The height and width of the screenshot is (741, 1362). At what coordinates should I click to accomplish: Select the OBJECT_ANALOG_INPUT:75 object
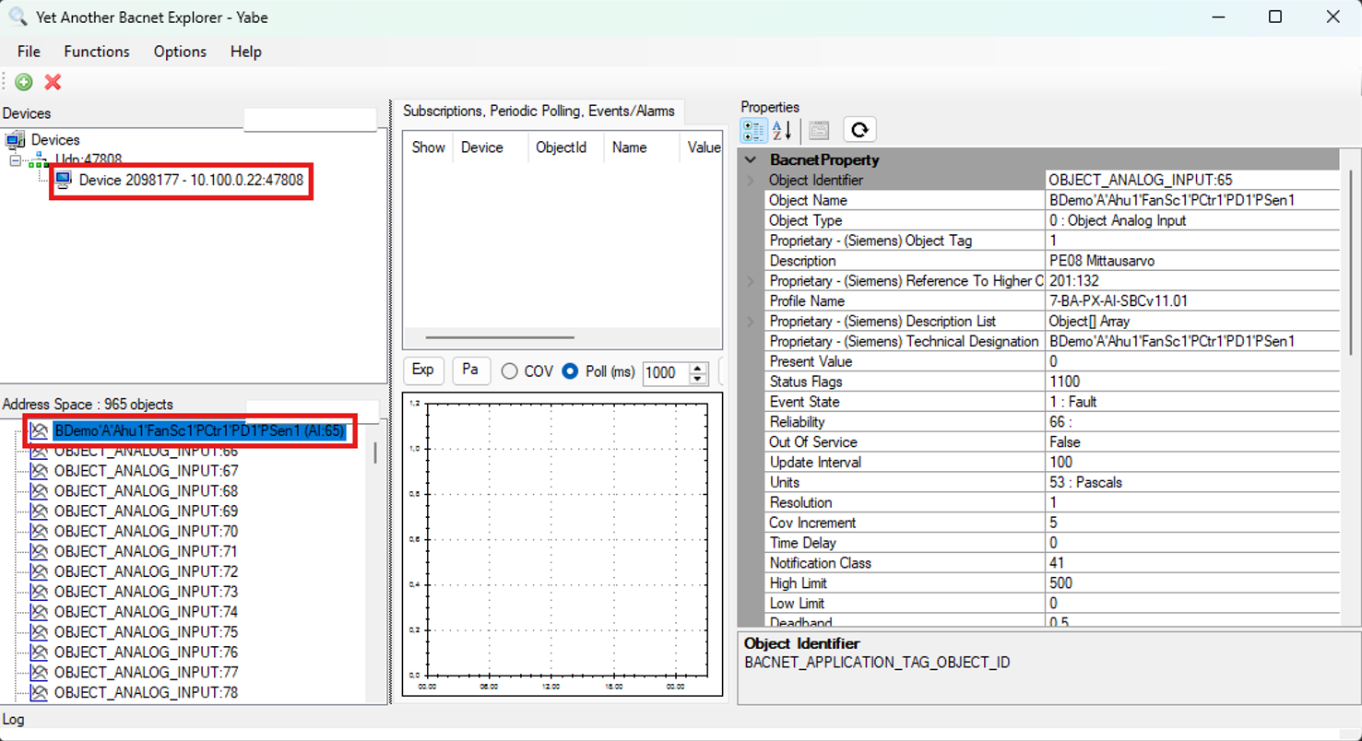click(146, 632)
